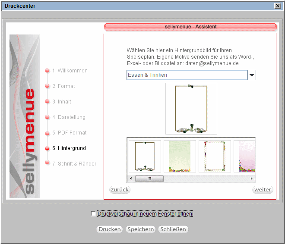Image resolution: width=285 pixels, height=244 pixels.
Task: Go to step 6. Hintergrund
Action: coord(69,148)
